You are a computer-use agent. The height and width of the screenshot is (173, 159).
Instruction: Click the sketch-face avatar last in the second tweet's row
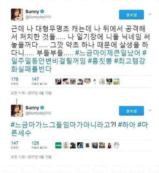(x=117, y=145)
